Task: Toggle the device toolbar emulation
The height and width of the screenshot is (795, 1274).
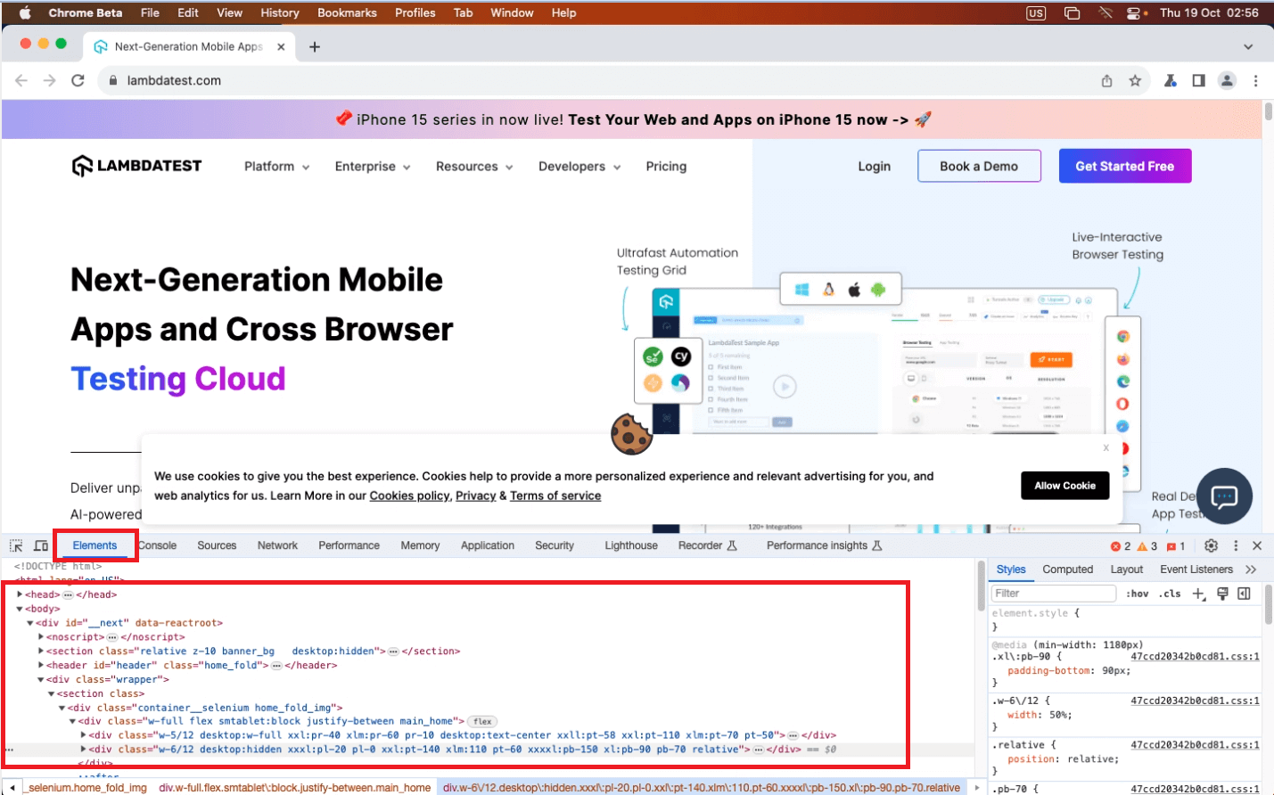Action: click(41, 545)
